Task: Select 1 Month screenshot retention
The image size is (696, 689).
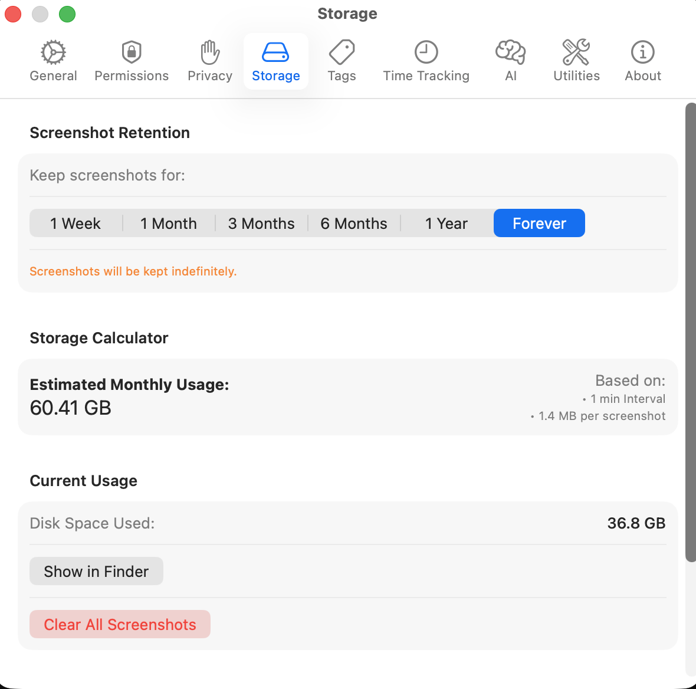Action: pos(168,223)
